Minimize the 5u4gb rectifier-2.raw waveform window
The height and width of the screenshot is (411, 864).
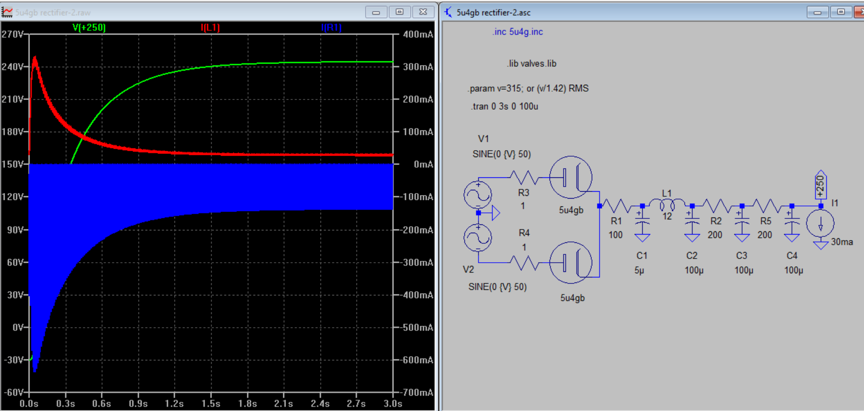376,12
